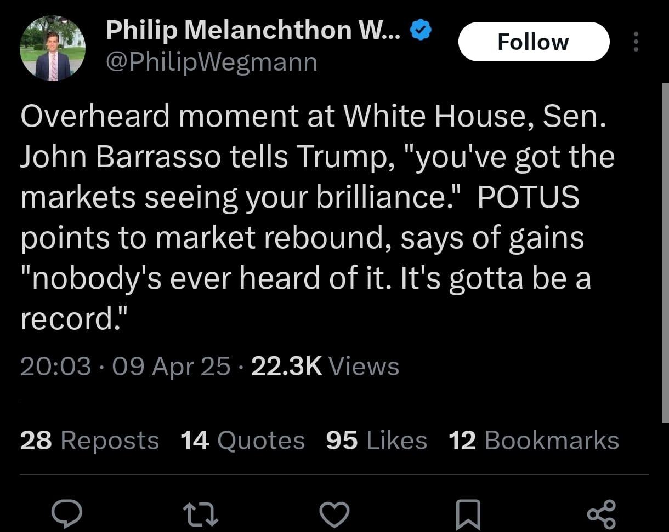Click the 09 Apr 25 date
669x532 pixels.
(x=171, y=367)
